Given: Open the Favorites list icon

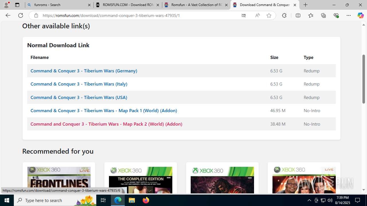Looking at the screenshot, I should [311, 15].
